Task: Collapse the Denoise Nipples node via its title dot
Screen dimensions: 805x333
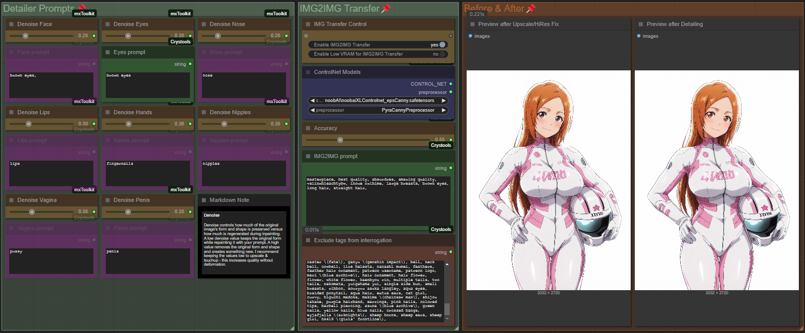Action: click(x=204, y=112)
